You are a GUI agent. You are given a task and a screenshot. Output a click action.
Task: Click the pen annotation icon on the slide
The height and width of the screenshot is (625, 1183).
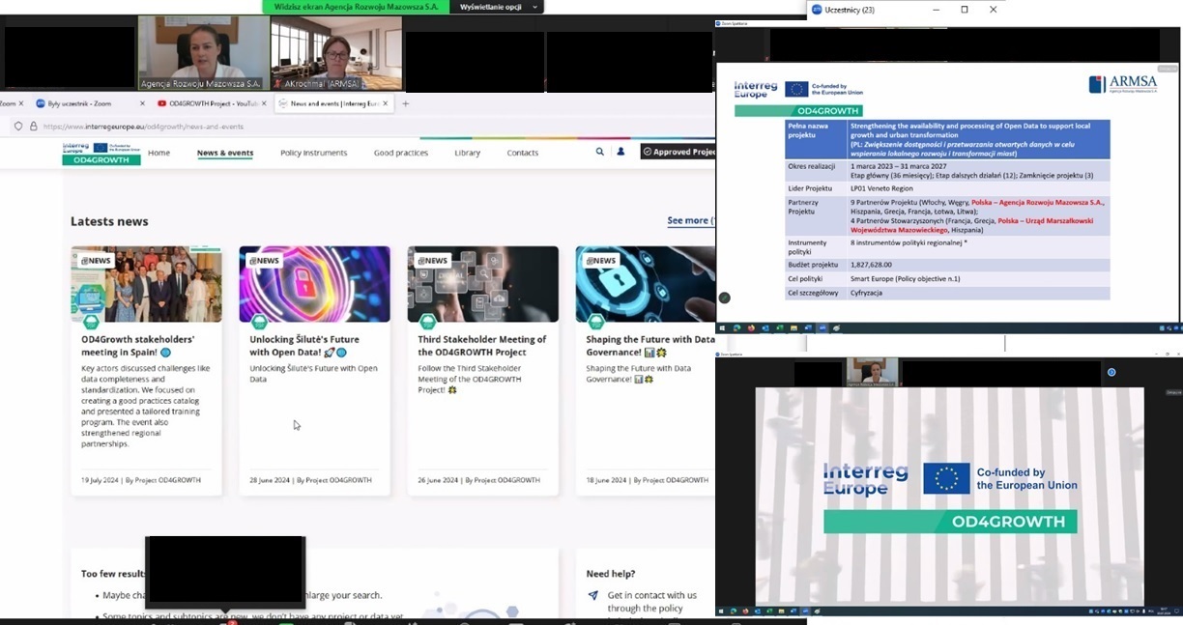pyautogui.click(x=724, y=298)
